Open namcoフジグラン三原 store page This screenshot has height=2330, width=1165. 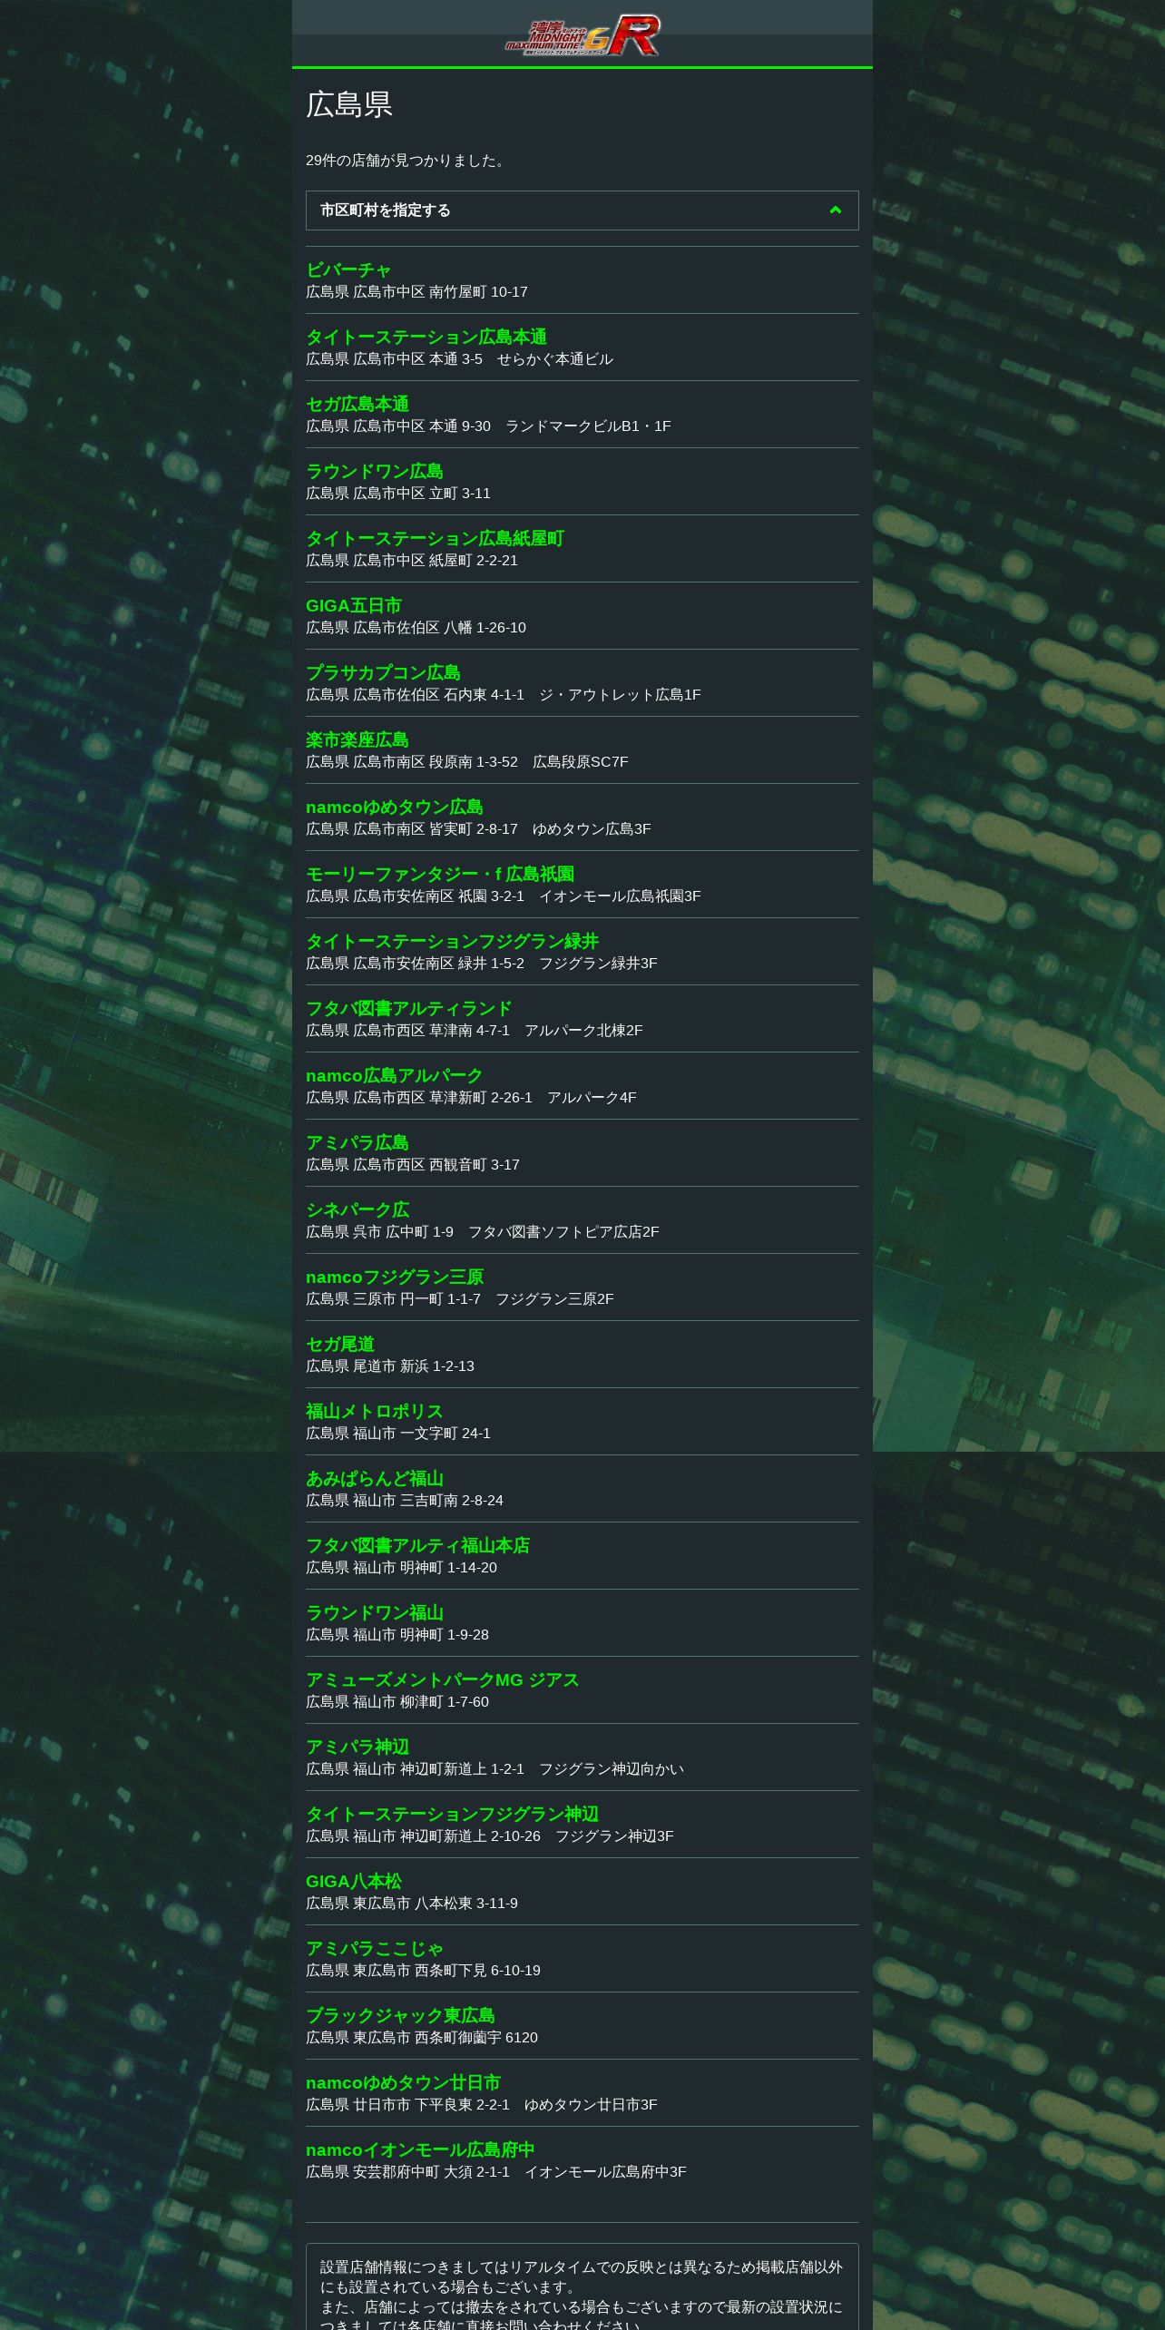pyautogui.click(x=395, y=1278)
